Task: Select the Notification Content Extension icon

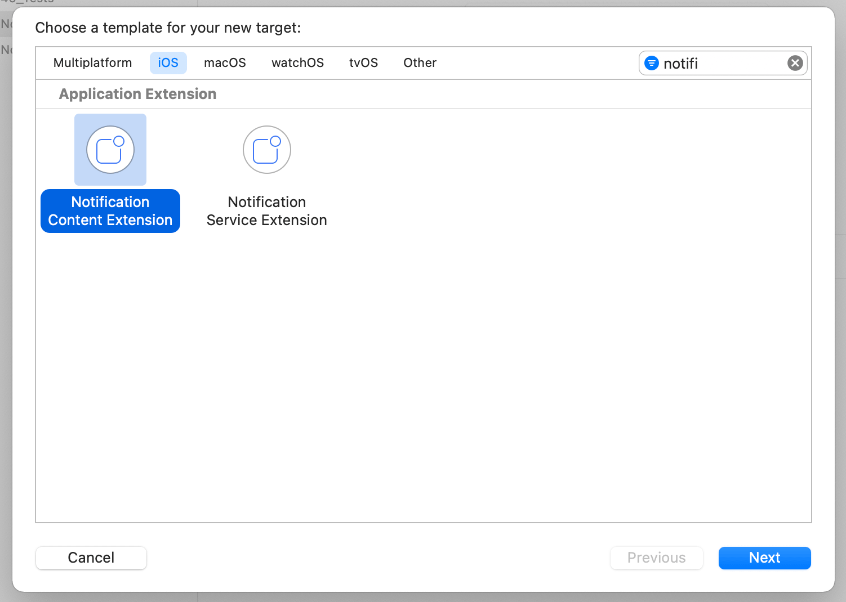Action: coord(110,150)
